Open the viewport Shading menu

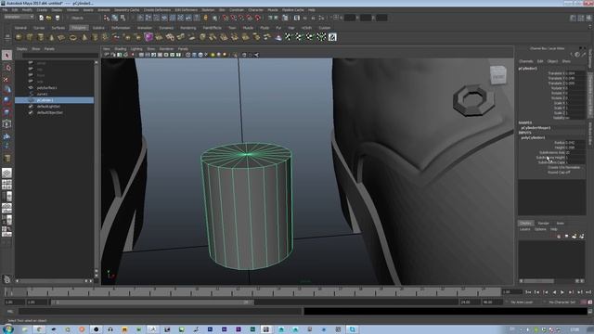(121, 49)
